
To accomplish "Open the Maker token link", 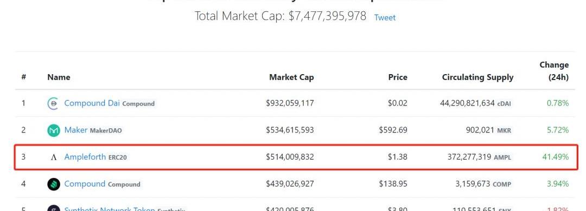I will pyautogui.click(x=76, y=130).
